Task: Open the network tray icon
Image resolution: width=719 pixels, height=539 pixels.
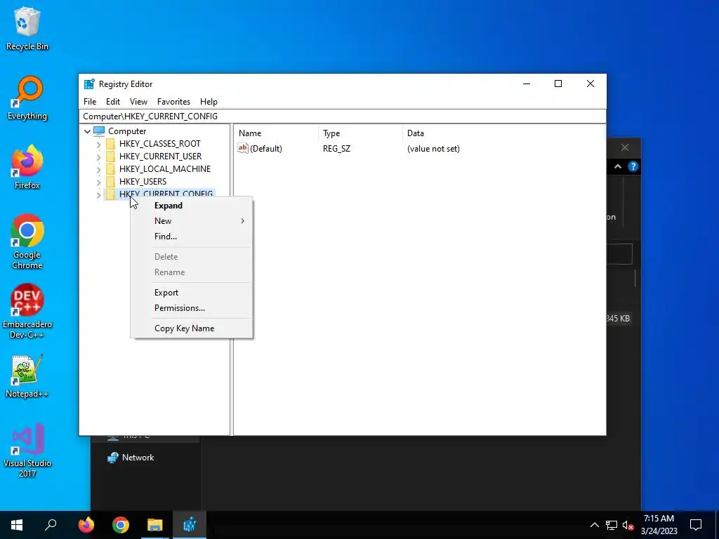Action: click(x=612, y=525)
